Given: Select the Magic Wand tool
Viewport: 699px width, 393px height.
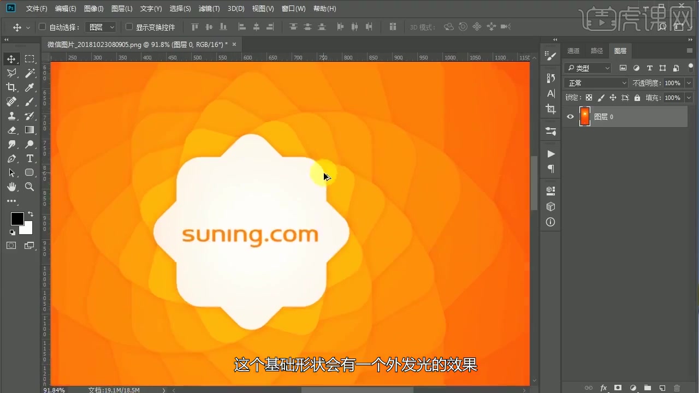Looking at the screenshot, I should (29, 73).
